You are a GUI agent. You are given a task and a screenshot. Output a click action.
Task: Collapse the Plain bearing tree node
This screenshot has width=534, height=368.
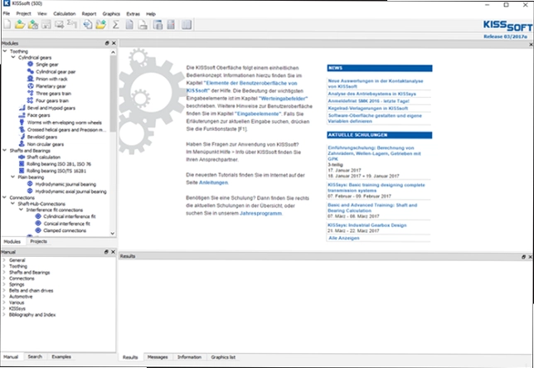(13, 177)
